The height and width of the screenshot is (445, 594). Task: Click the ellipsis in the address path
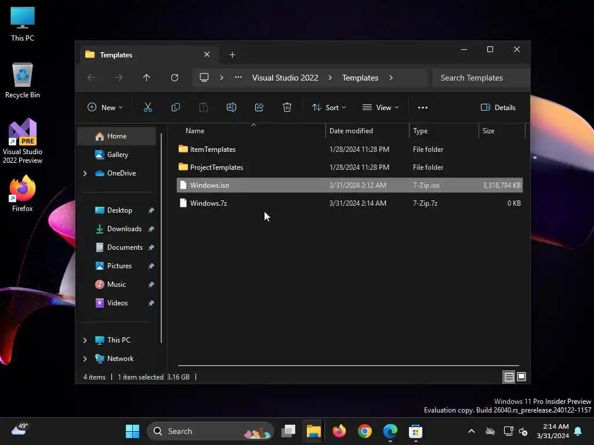tap(238, 78)
